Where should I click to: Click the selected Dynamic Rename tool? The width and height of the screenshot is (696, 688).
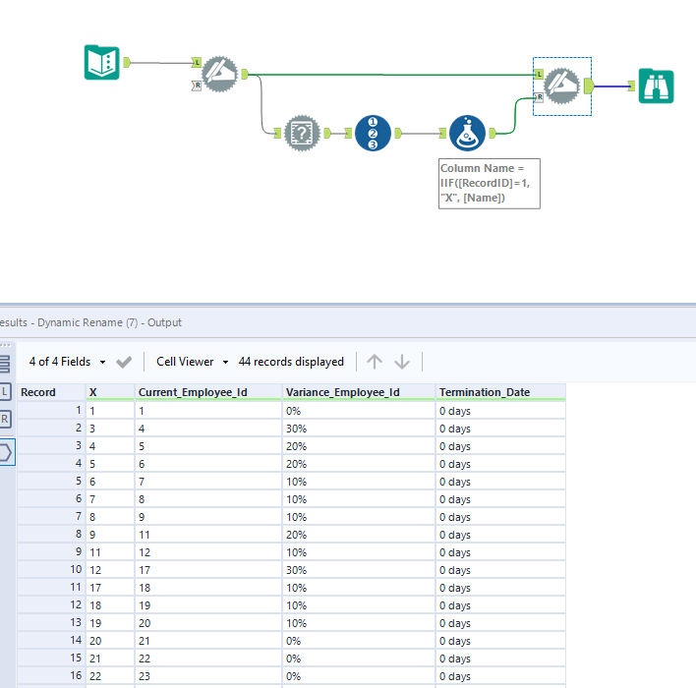pos(561,86)
